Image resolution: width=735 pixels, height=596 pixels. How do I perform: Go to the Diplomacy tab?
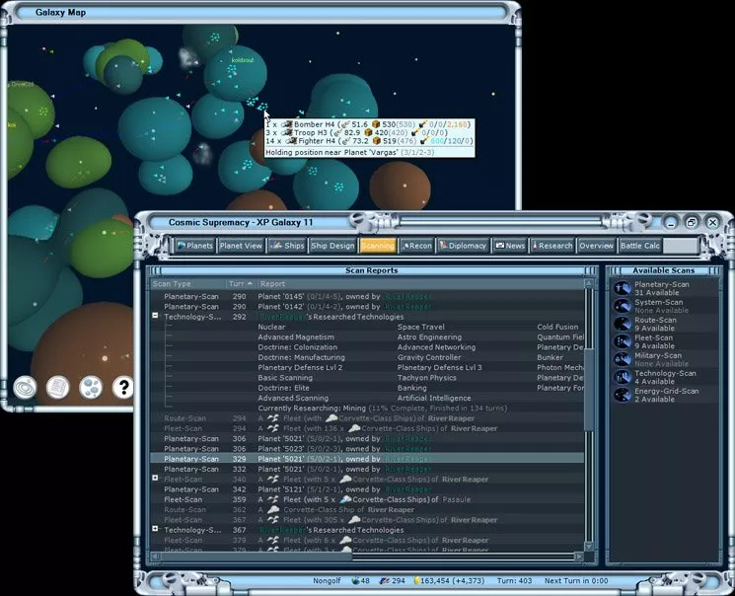(463, 246)
